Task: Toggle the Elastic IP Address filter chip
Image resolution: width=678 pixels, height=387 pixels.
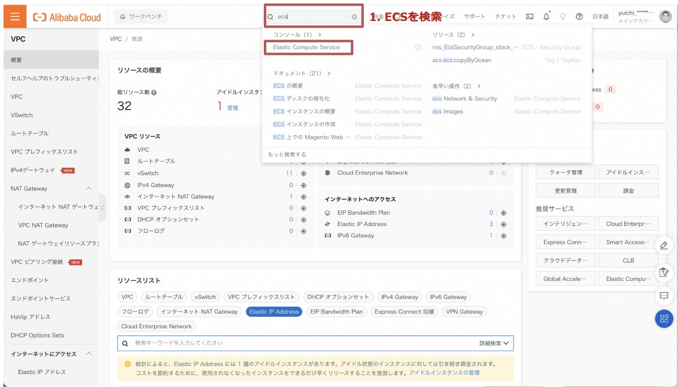Action: 273,310
